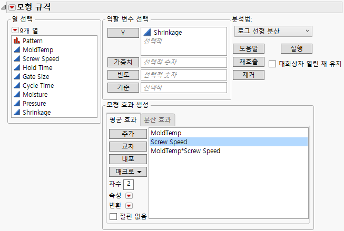This screenshot has width=344, height=231.
Task: Select highlighted Screw Speed effect row
Action: [229, 142]
